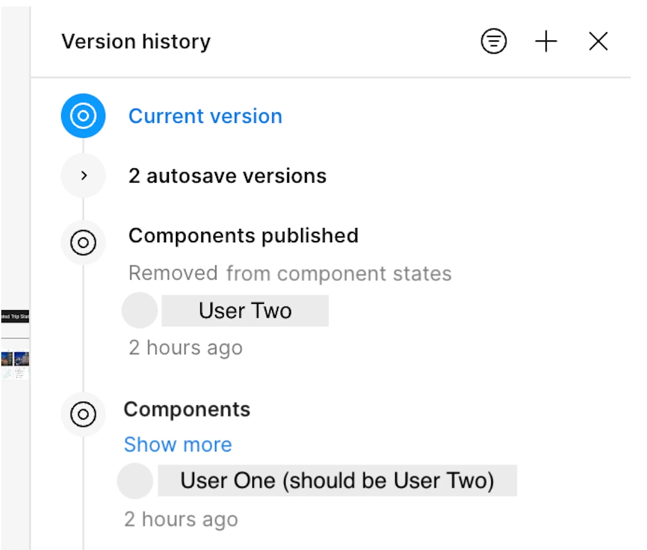Click the User One (should be User Two) label
The width and height of the screenshot is (647, 550).
pos(337,481)
